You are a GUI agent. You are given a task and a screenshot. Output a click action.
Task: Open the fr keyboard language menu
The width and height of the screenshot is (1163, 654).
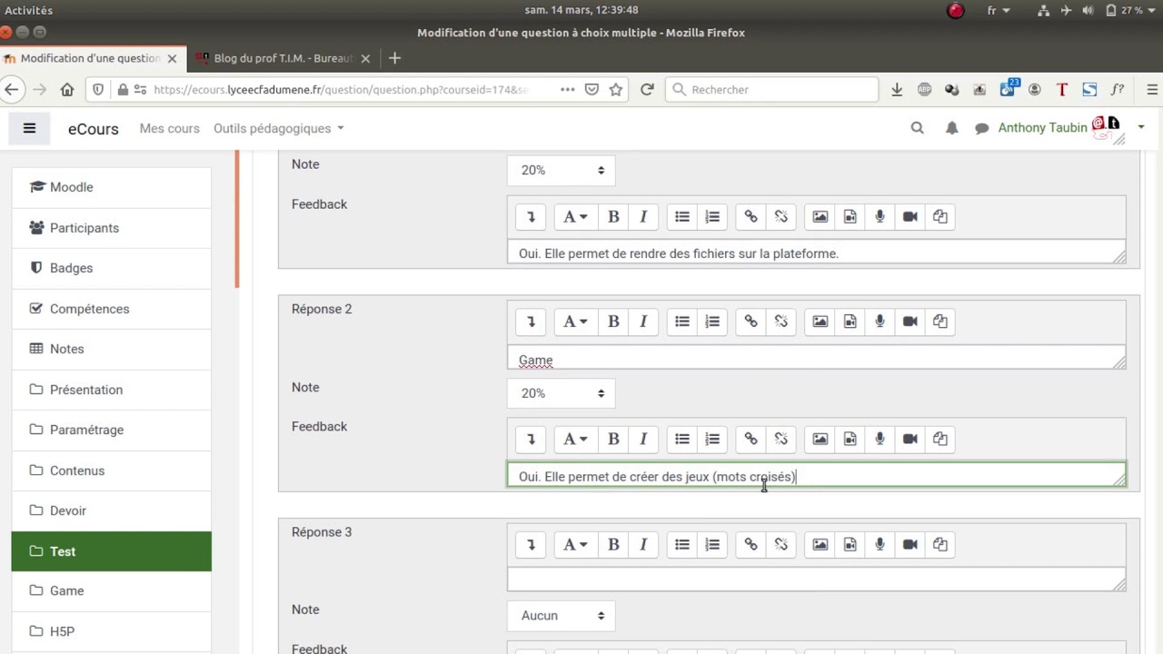tap(999, 10)
